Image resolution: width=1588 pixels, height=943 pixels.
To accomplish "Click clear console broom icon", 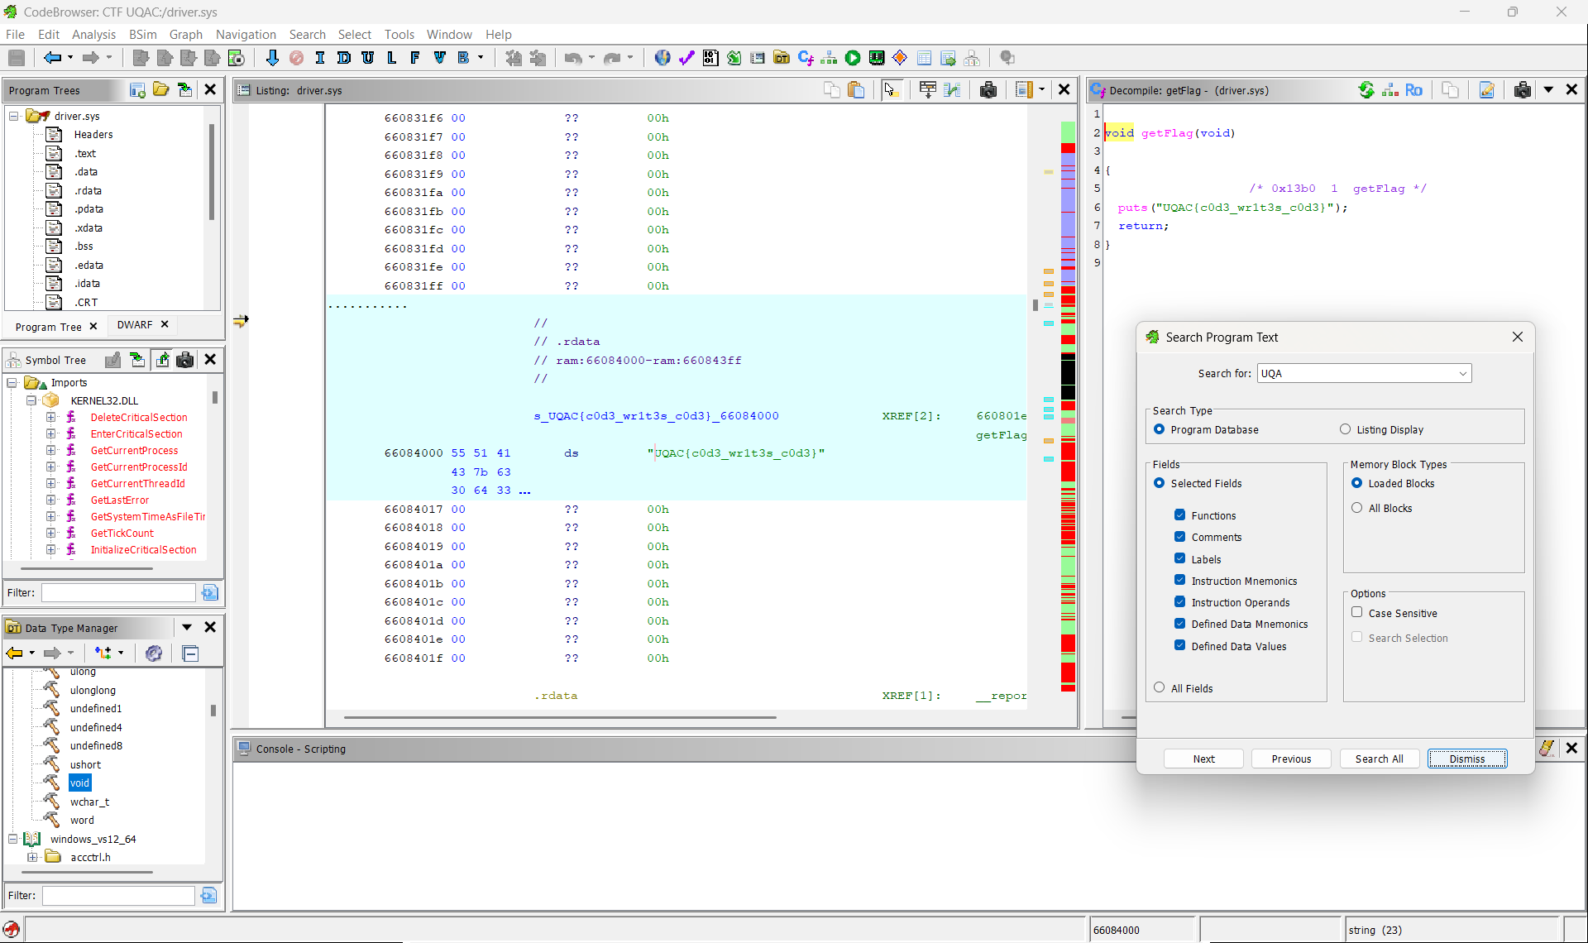I will click(x=1546, y=748).
